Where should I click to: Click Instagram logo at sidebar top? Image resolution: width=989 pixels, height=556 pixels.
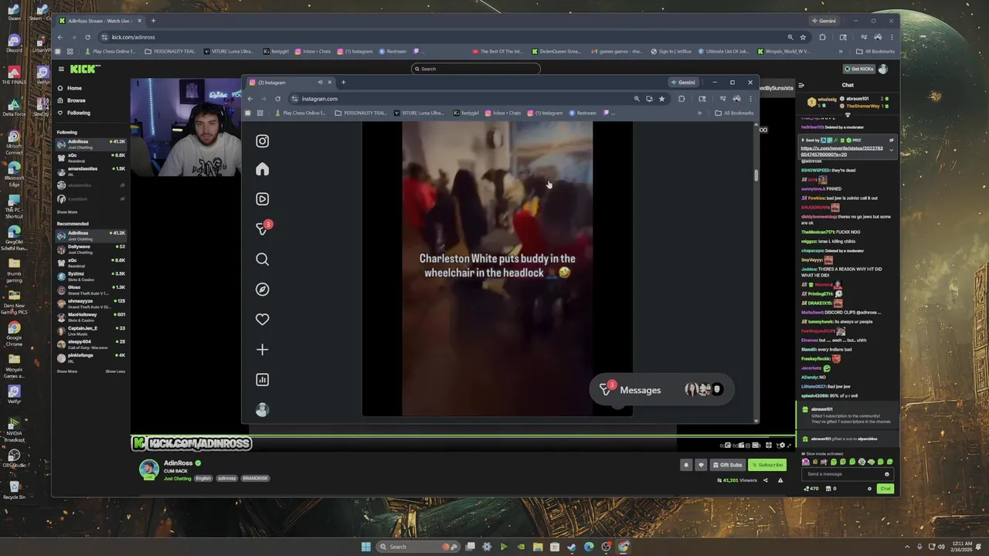[x=263, y=141]
